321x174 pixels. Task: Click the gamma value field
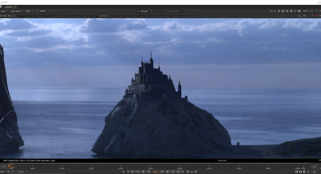(105, 16)
